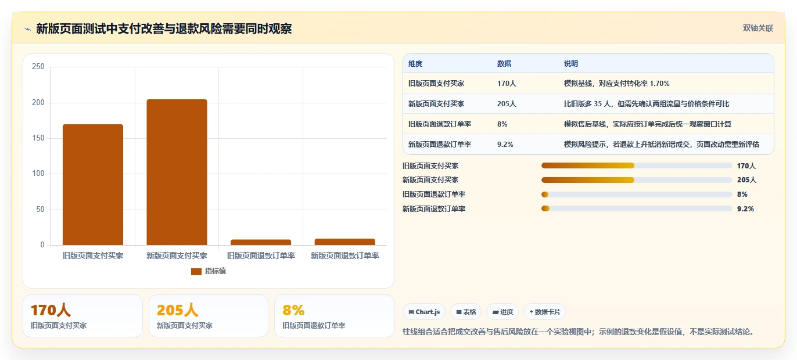Click the 新版页面测试中支付改善 heading

(x=164, y=29)
